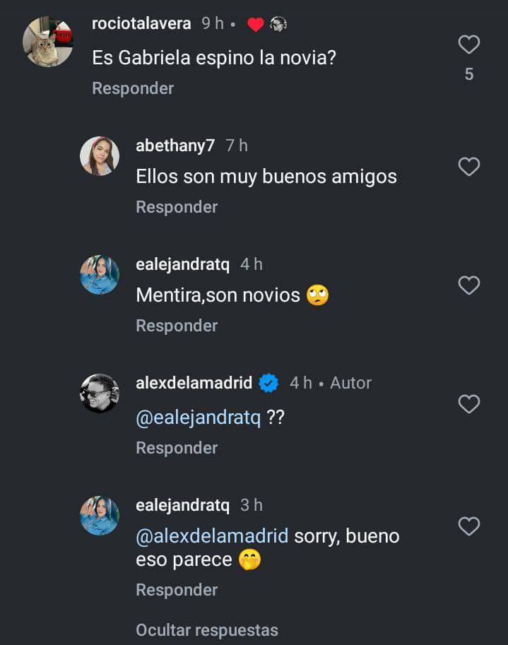508x645 pixels.
Task: Collapse replies with 'Ocultar respuestas'
Action: pos(207,629)
